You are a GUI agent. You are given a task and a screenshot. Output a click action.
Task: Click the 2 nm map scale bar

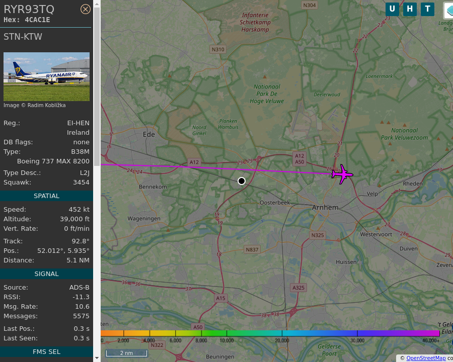pos(126,353)
